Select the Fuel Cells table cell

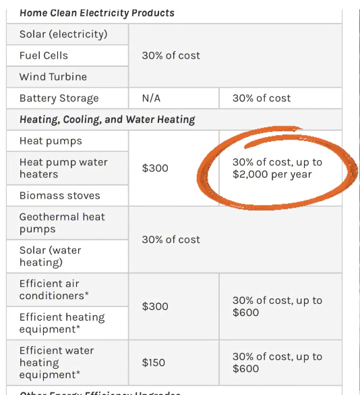67,55
